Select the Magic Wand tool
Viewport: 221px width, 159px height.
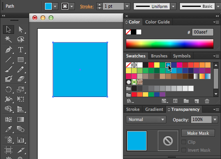[8, 39]
